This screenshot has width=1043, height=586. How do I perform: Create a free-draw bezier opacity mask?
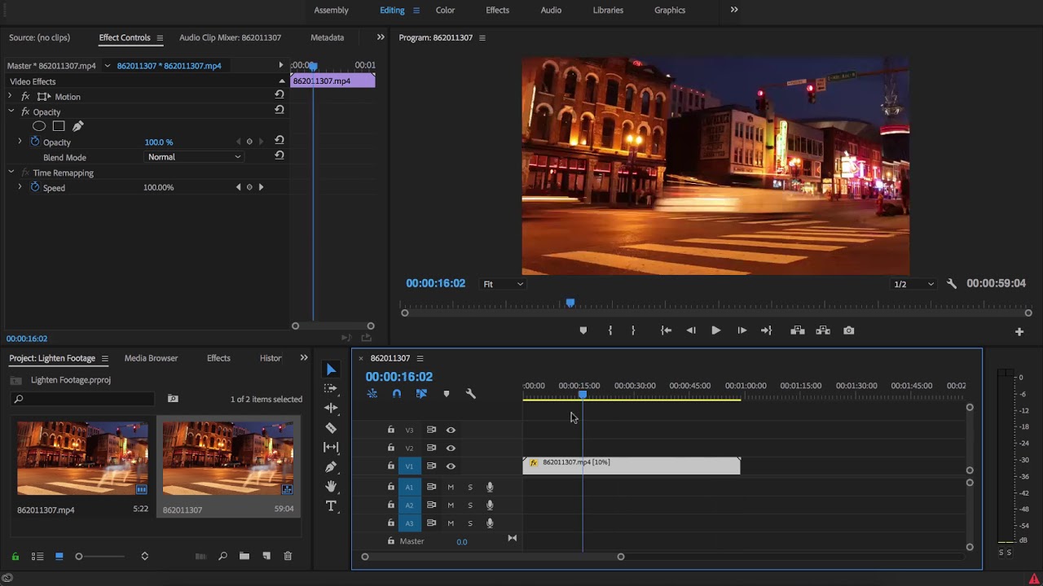click(x=78, y=126)
